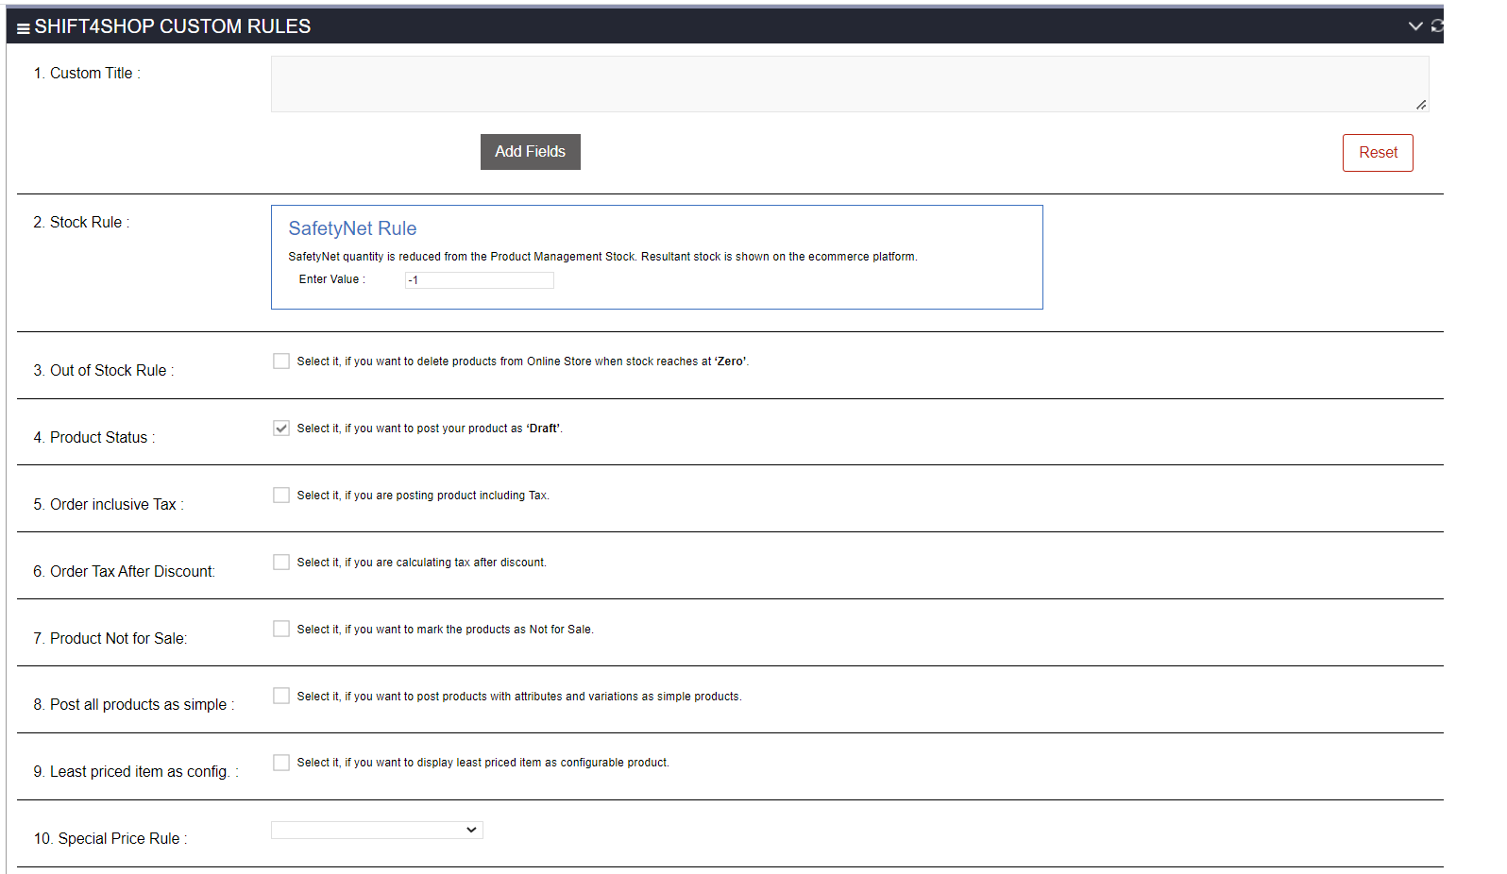Click the SafetyNet Rule heading

tap(352, 228)
